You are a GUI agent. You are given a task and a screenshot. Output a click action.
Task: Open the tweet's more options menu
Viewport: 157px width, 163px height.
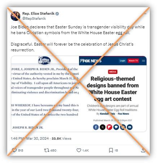tap(145, 14)
